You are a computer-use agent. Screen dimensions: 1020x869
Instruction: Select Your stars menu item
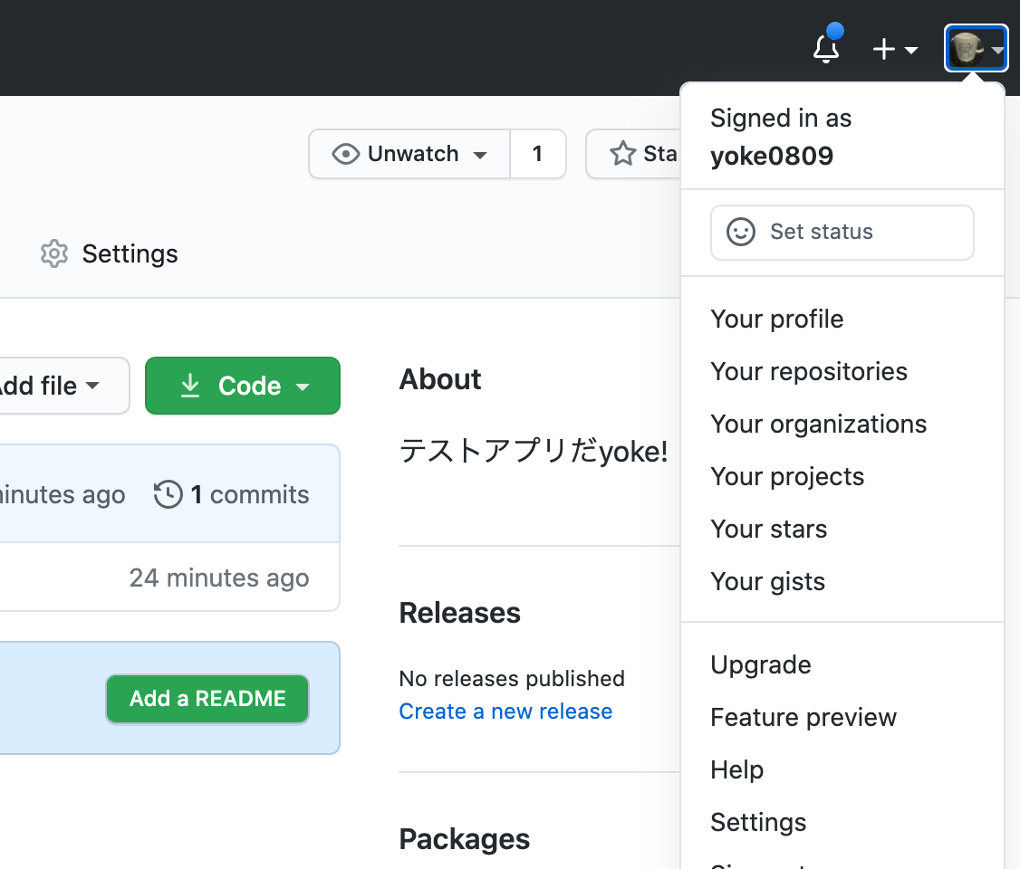[842, 529]
